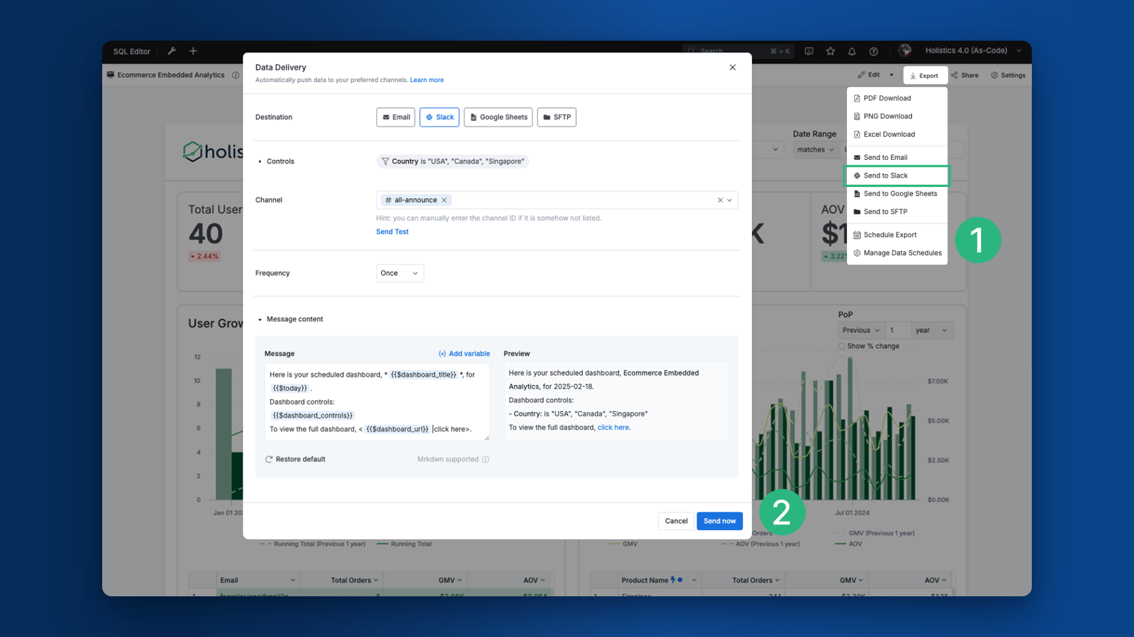Click the user avatar in top bar
Image resolution: width=1134 pixels, height=637 pixels.
905,51
